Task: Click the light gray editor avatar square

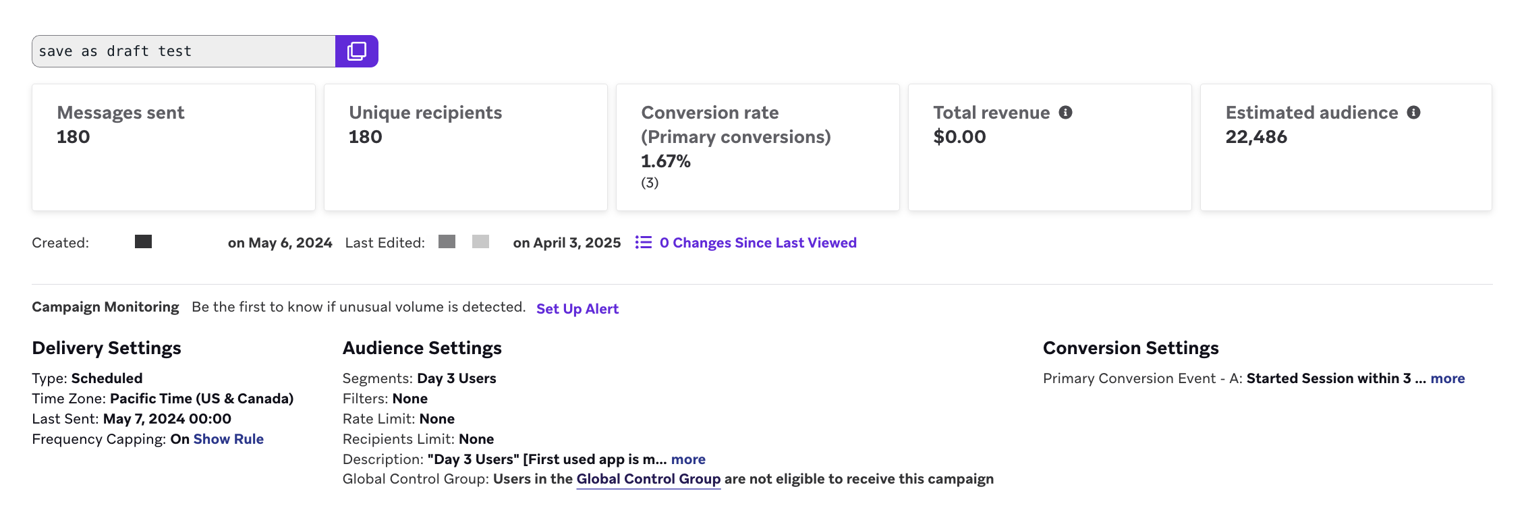Action: [x=480, y=241]
